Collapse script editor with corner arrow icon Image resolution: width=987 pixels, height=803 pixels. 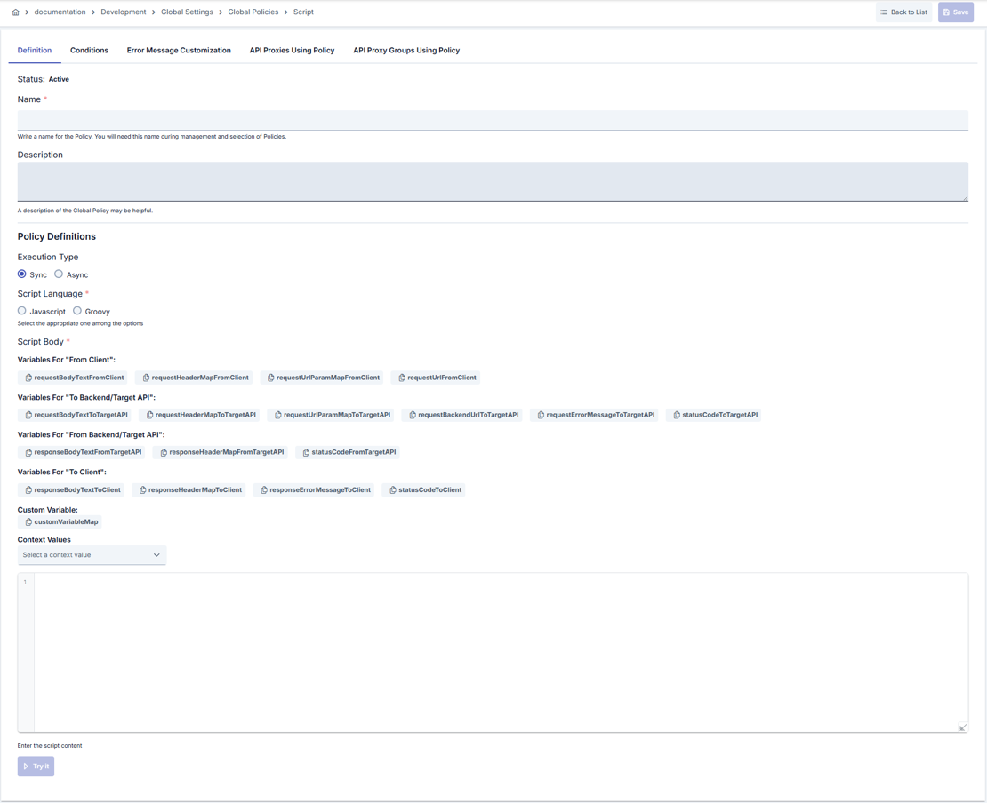point(962,727)
